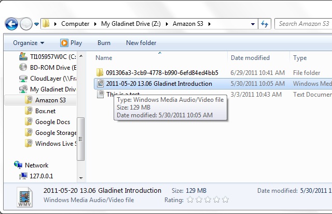Viewport: 332px width, 214px height.
Task: Set rating to one star in details pane
Action: coord(190,200)
